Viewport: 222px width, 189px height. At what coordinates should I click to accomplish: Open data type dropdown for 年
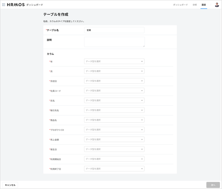(x=114, y=61)
